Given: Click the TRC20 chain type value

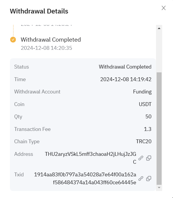Looking at the screenshot, I should 144,141.
